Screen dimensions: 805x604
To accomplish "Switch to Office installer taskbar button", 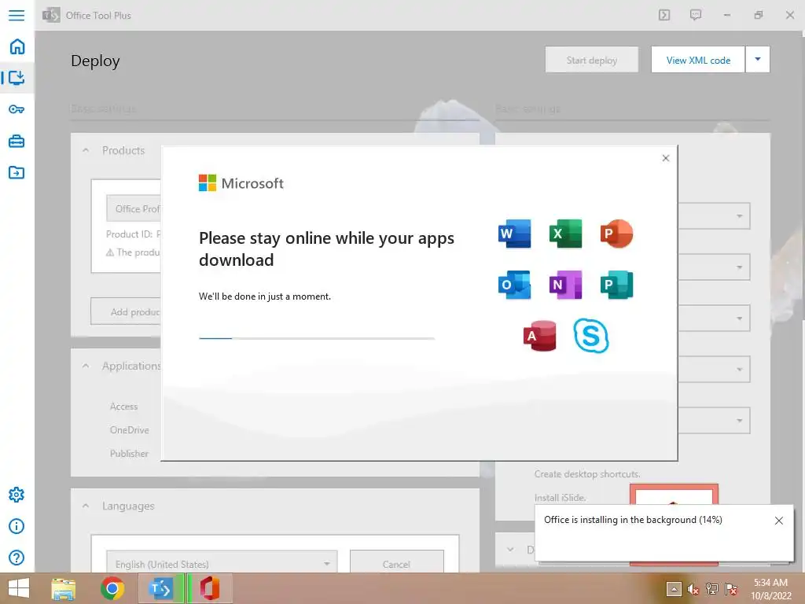I will [x=209, y=588].
